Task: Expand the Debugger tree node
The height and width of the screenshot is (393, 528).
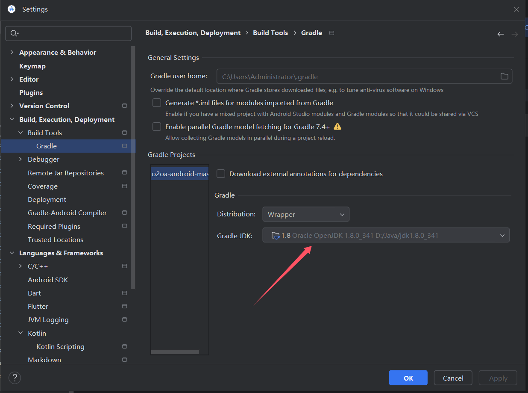Action: coord(21,159)
